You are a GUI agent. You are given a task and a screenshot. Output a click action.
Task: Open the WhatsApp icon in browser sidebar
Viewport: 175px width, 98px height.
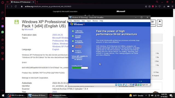click(x=2, y=32)
